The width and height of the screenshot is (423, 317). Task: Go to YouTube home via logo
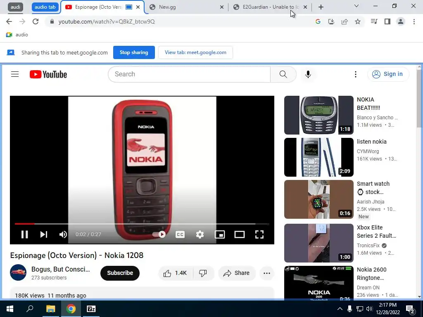tap(48, 74)
